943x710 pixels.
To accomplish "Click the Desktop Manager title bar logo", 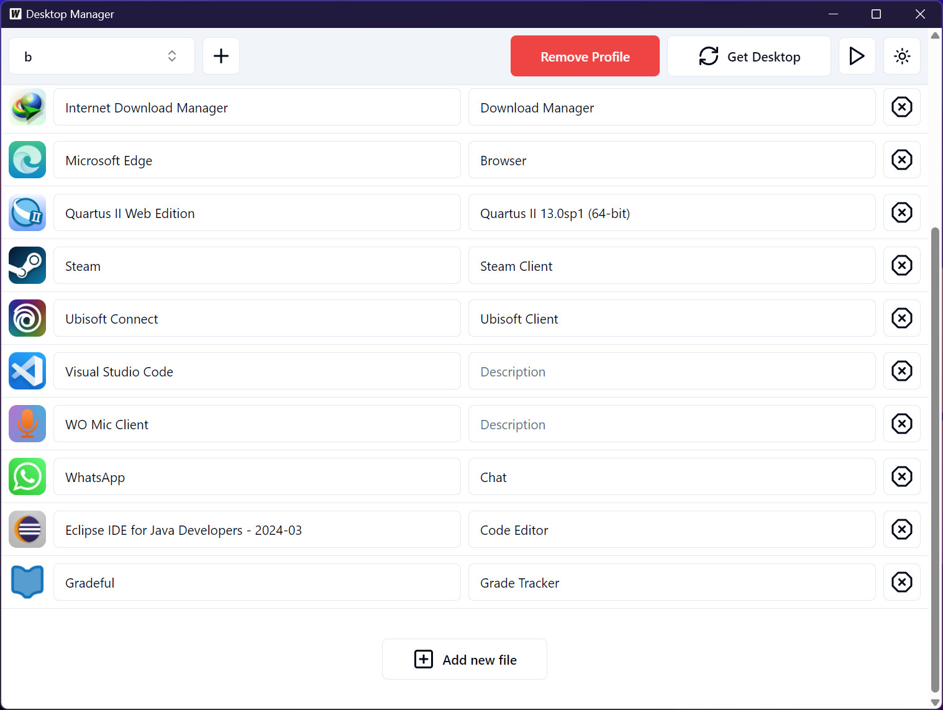I will (x=16, y=14).
